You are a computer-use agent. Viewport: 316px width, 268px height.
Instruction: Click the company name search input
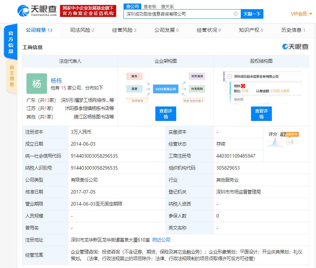coord(178,14)
